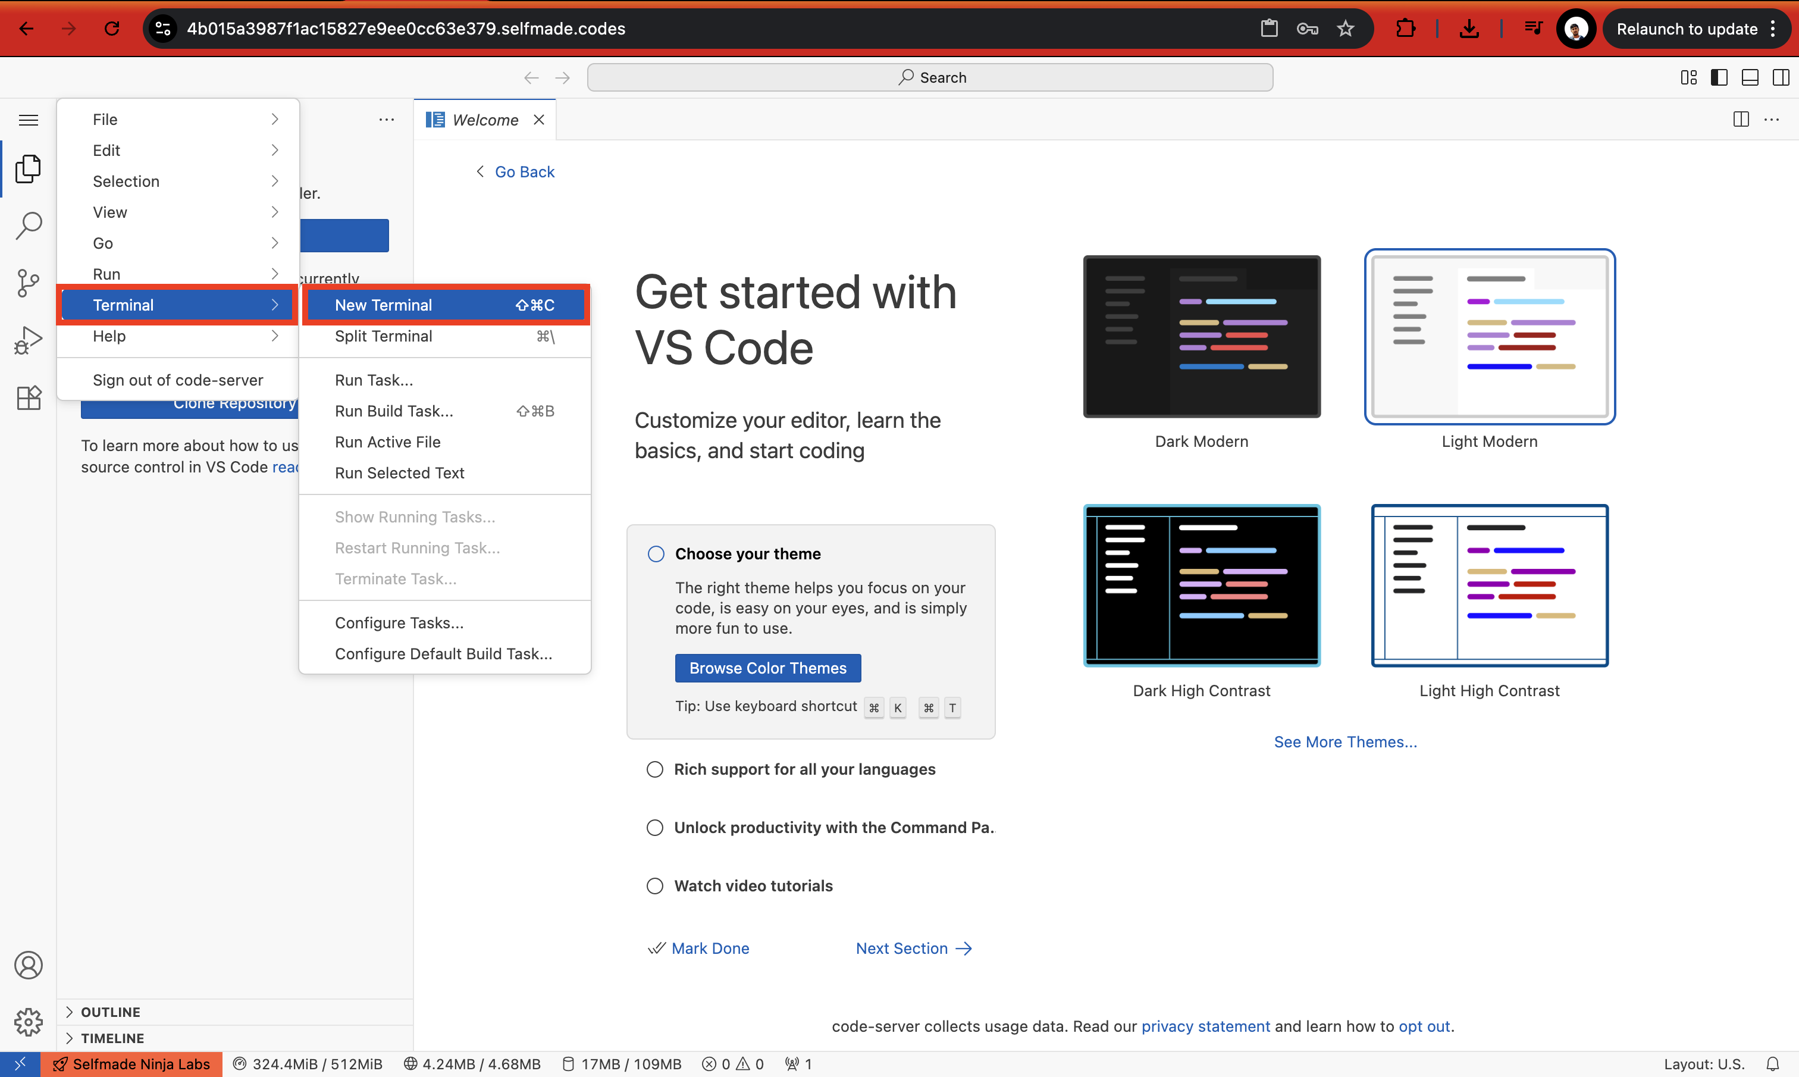Open the Go submenu
Viewport: 1799px width, 1077px height.
[x=178, y=243]
